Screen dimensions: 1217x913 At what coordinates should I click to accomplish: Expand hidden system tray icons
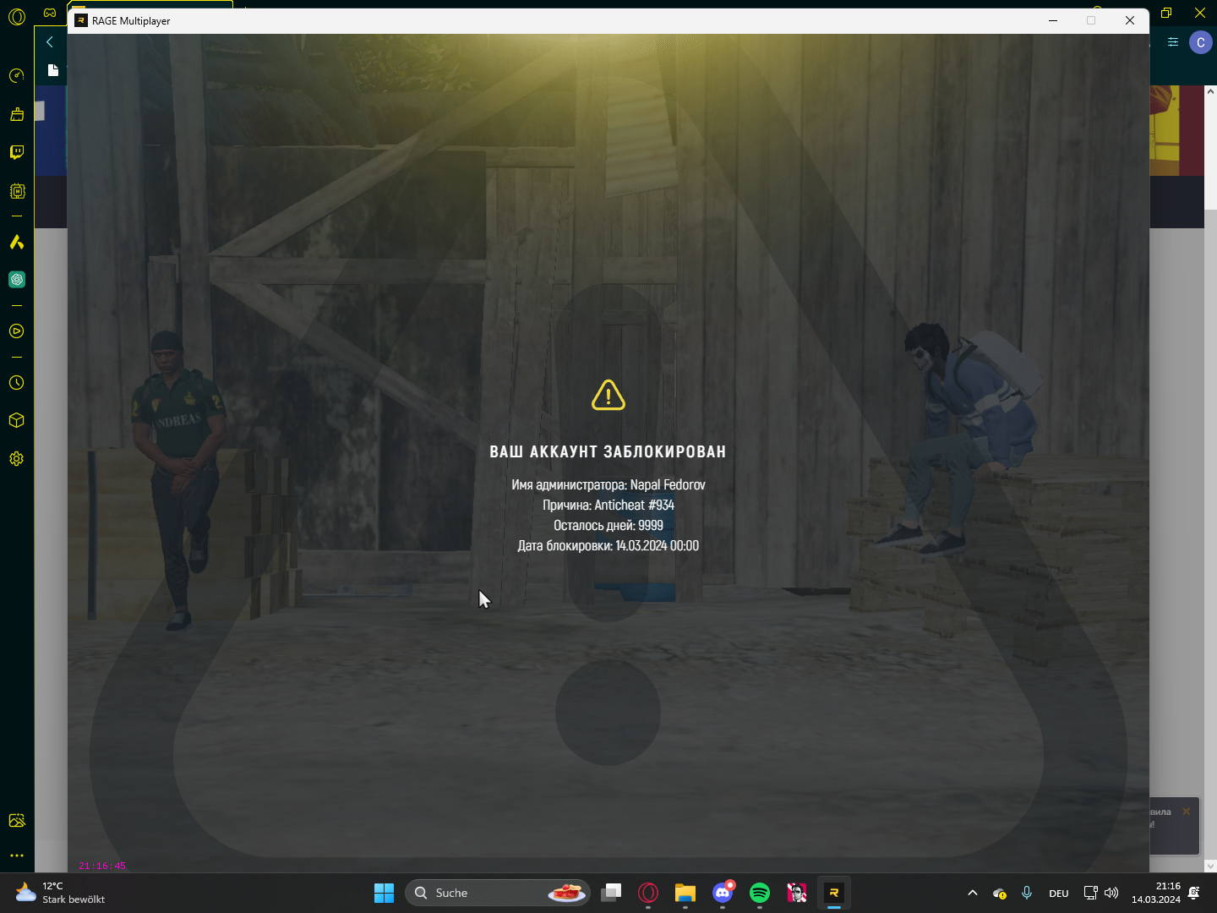click(973, 893)
